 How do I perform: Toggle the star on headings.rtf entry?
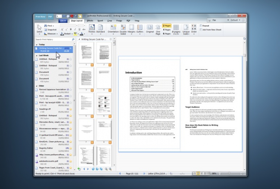71,109
